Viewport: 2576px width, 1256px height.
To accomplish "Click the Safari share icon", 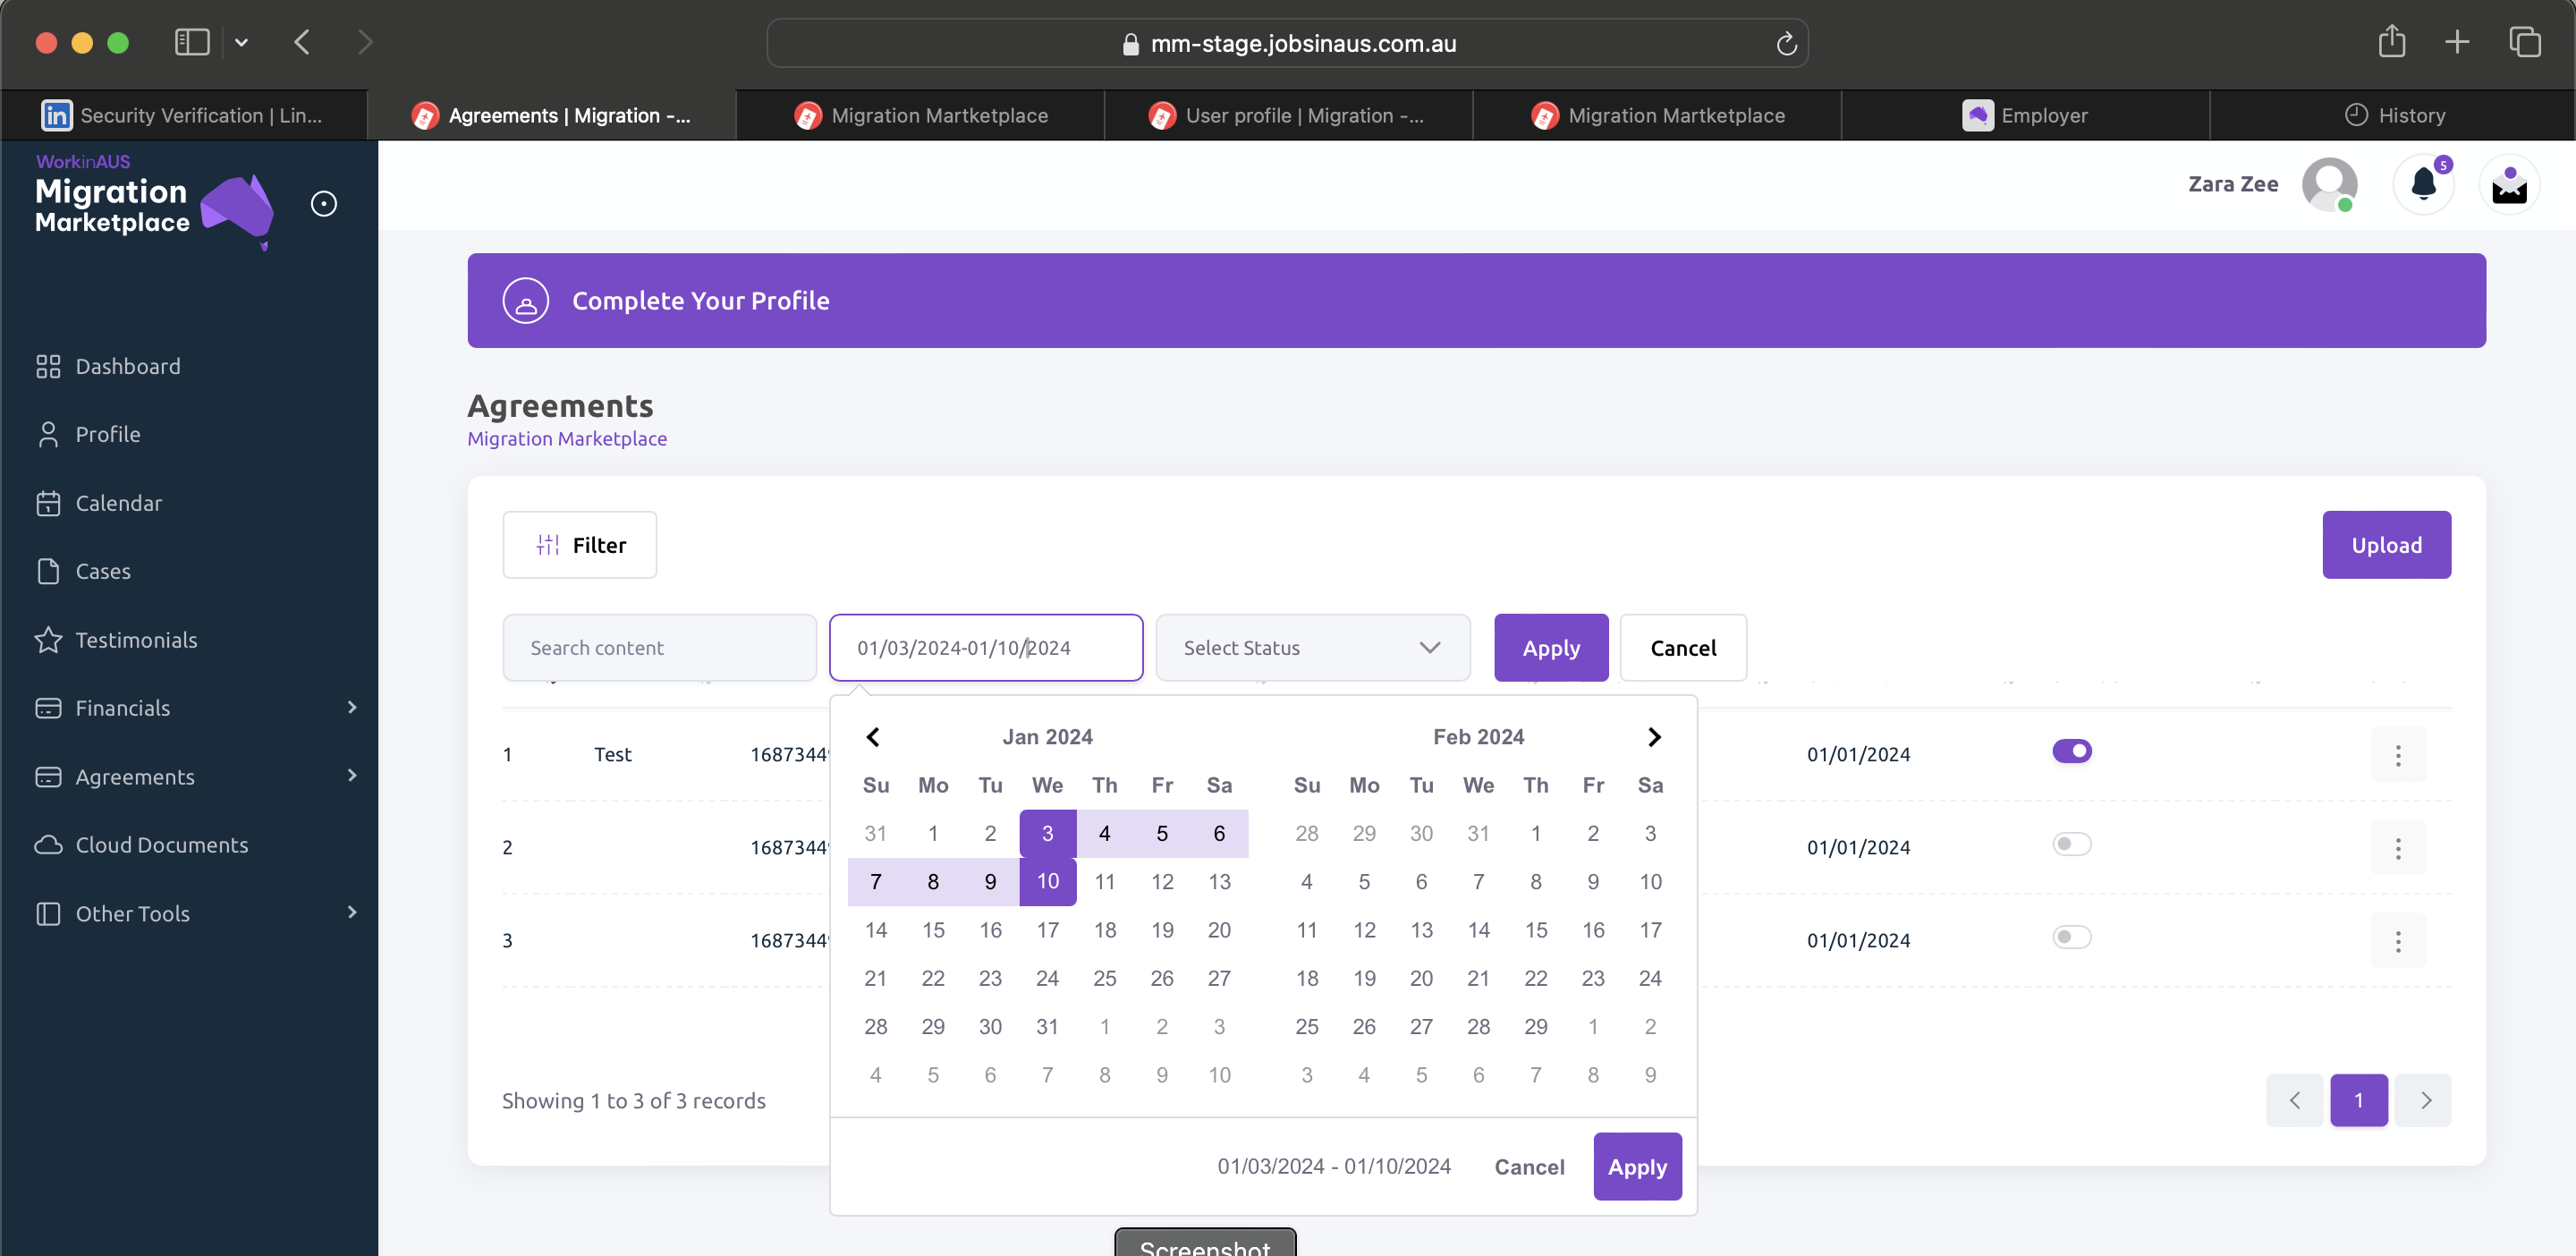I will point(2391,42).
